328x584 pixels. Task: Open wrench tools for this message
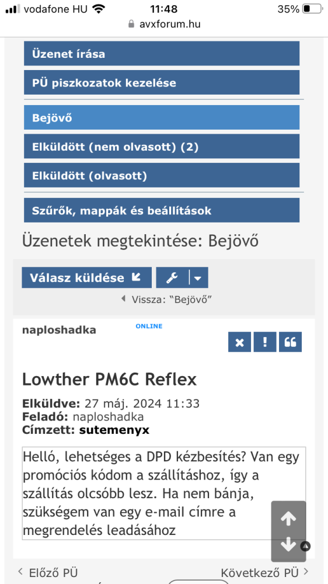pos(172,277)
